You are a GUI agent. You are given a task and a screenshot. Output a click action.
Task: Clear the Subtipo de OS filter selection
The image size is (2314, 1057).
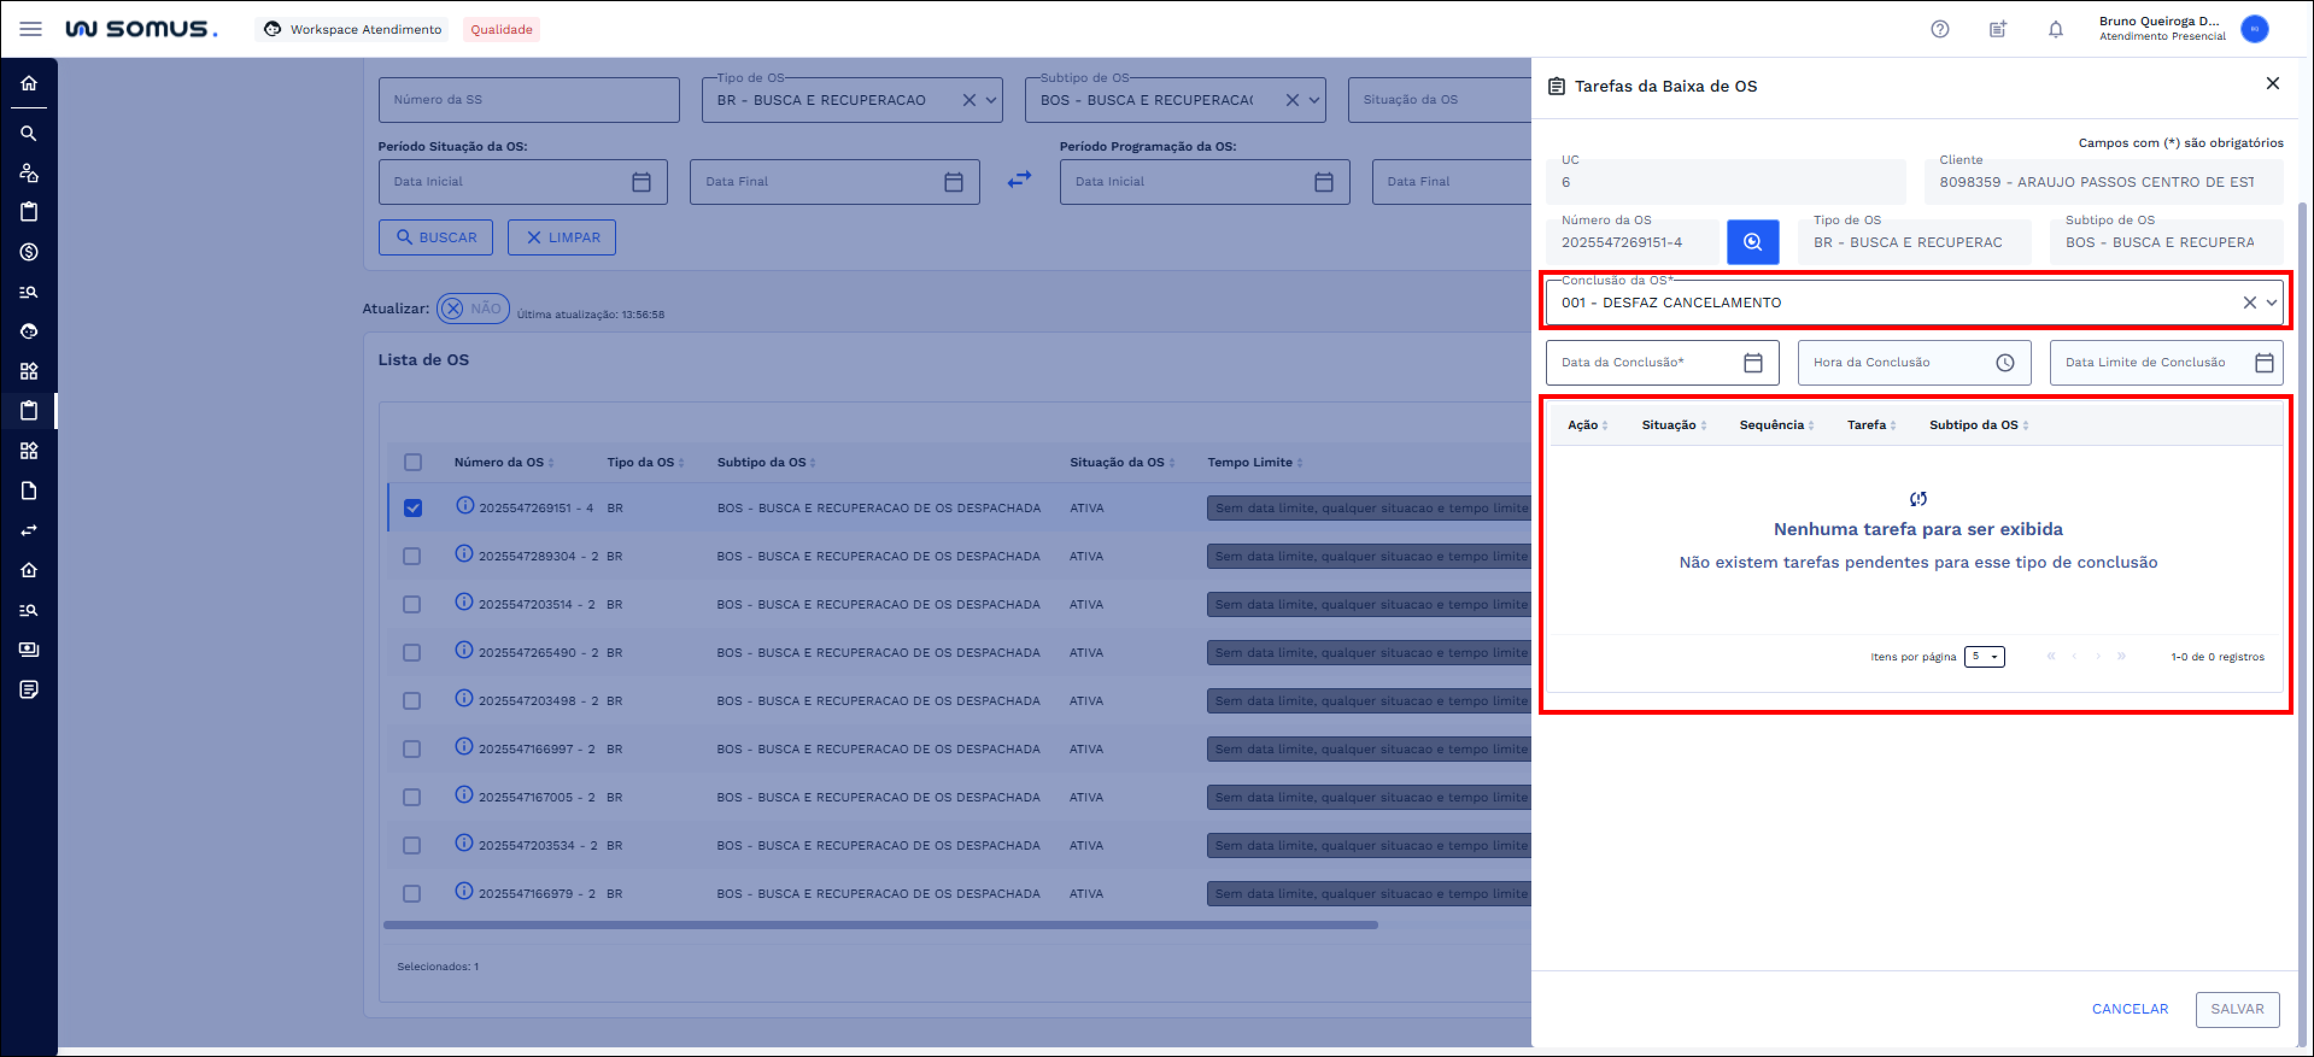tap(1293, 99)
